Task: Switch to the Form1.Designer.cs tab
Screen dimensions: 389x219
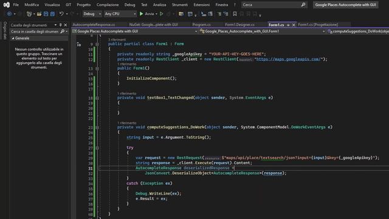Action: [x=239, y=24]
